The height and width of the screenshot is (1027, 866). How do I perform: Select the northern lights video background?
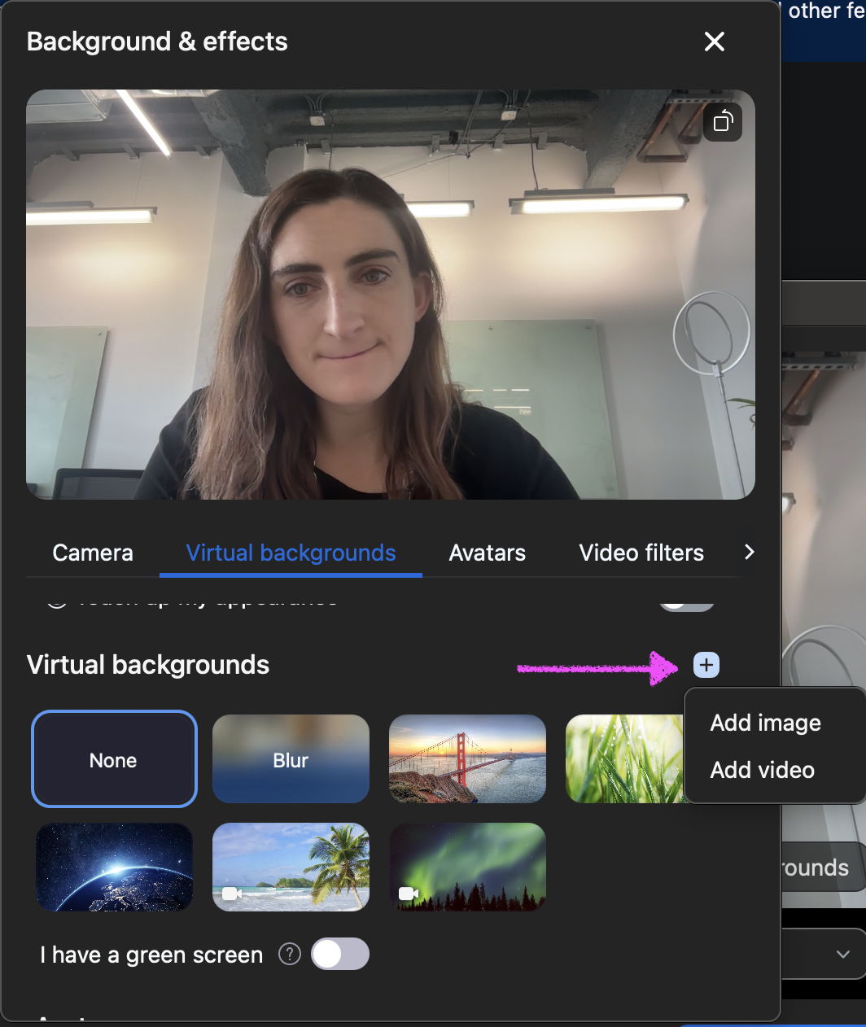[467, 867]
